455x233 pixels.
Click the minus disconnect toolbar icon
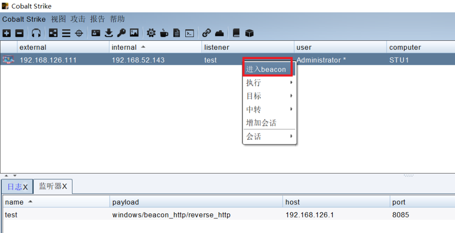(19, 33)
